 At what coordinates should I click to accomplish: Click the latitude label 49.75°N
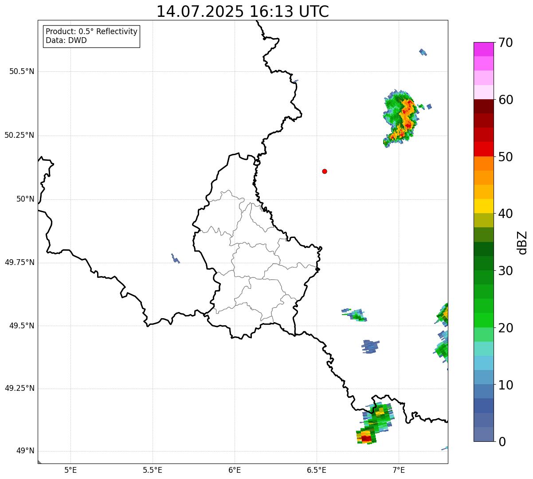(x=20, y=262)
